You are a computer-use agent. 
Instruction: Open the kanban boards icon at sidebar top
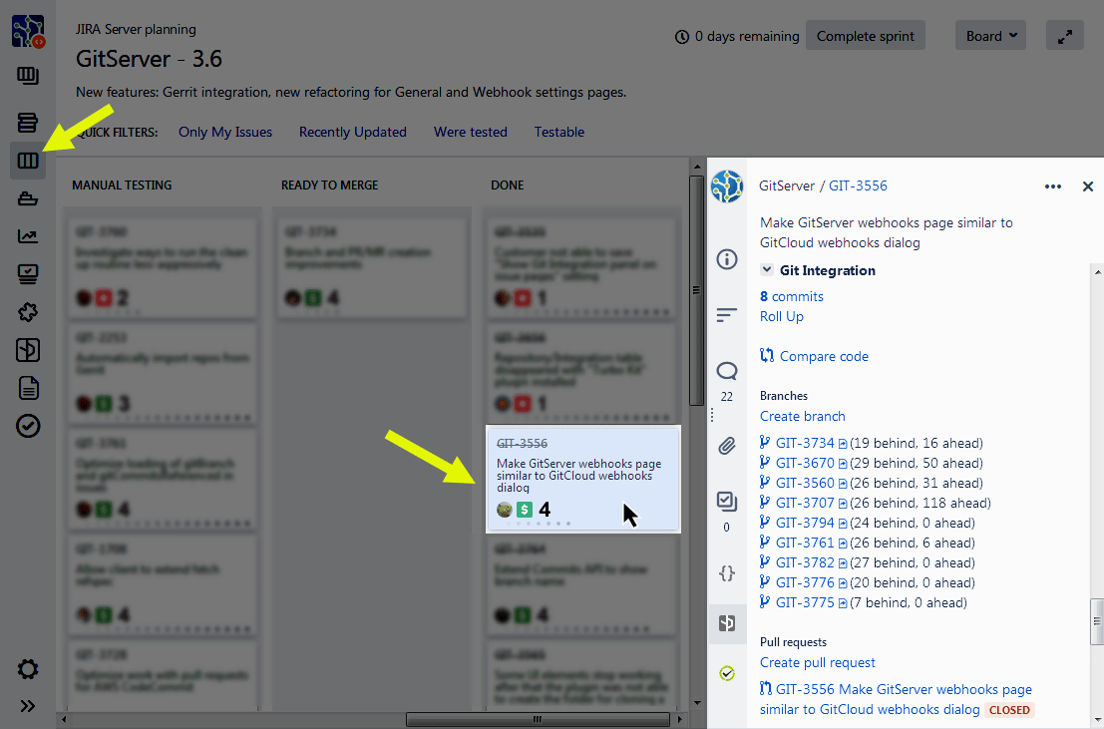tap(28, 76)
